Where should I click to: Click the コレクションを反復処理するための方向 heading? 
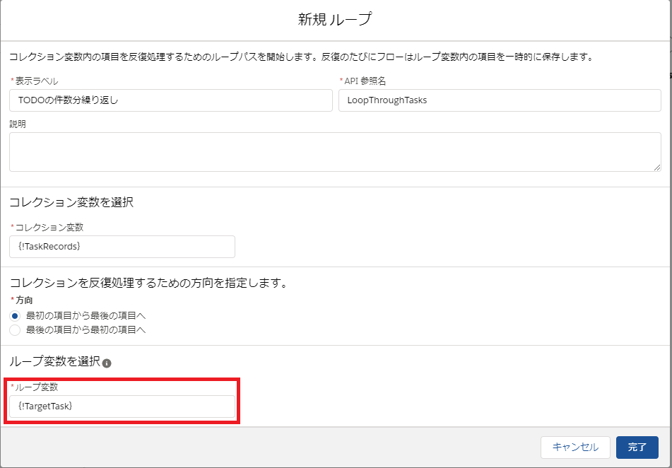[x=148, y=283]
